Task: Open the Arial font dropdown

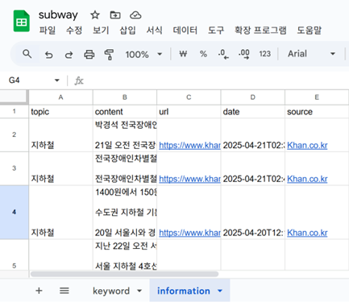Action: [312, 54]
